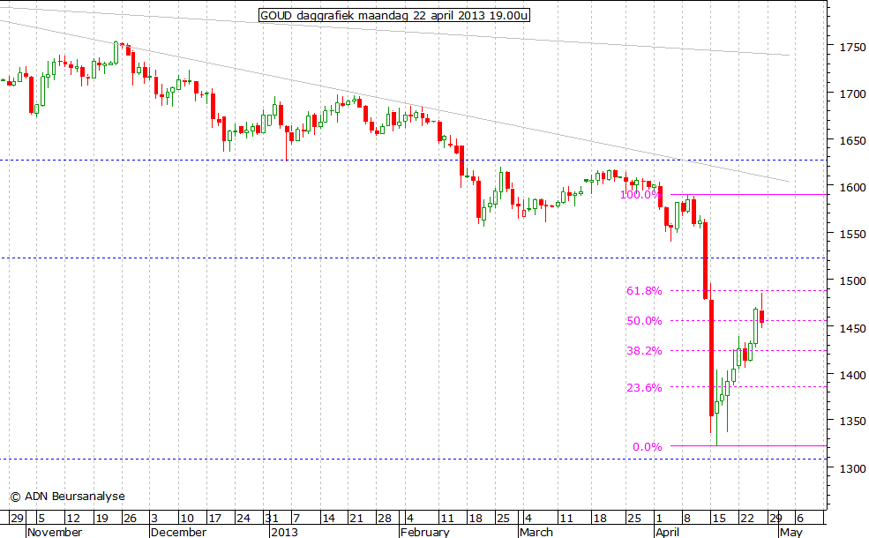Click the 'November' month label

pos(55,532)
